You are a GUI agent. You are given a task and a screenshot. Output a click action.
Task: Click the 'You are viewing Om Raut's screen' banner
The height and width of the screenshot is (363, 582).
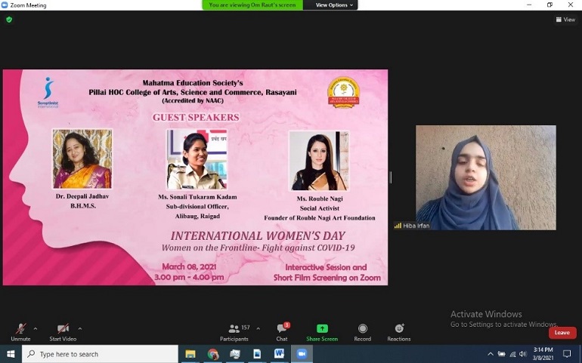252,5
